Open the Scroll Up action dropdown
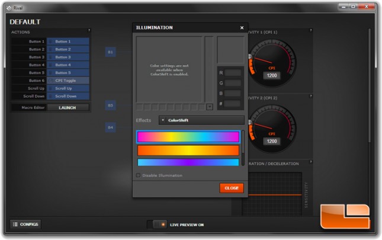 click(68, 88)
